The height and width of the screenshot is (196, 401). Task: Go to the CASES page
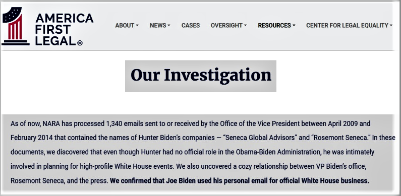tap(191, 26)
